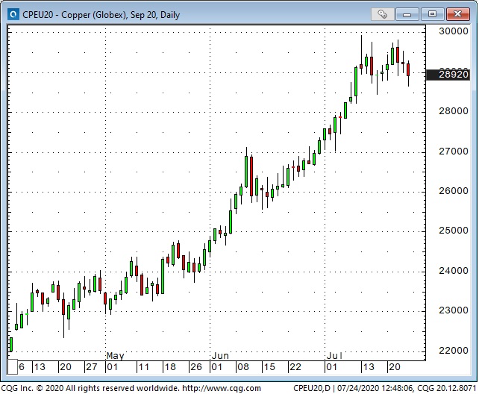Click the May month label on time axis
Viewport: 479px width, 394px height.
pyautogui.click(x=115, y=356)
